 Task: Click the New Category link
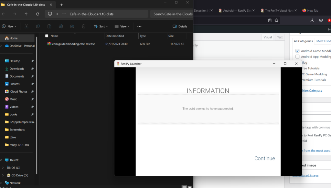[312, 90]
